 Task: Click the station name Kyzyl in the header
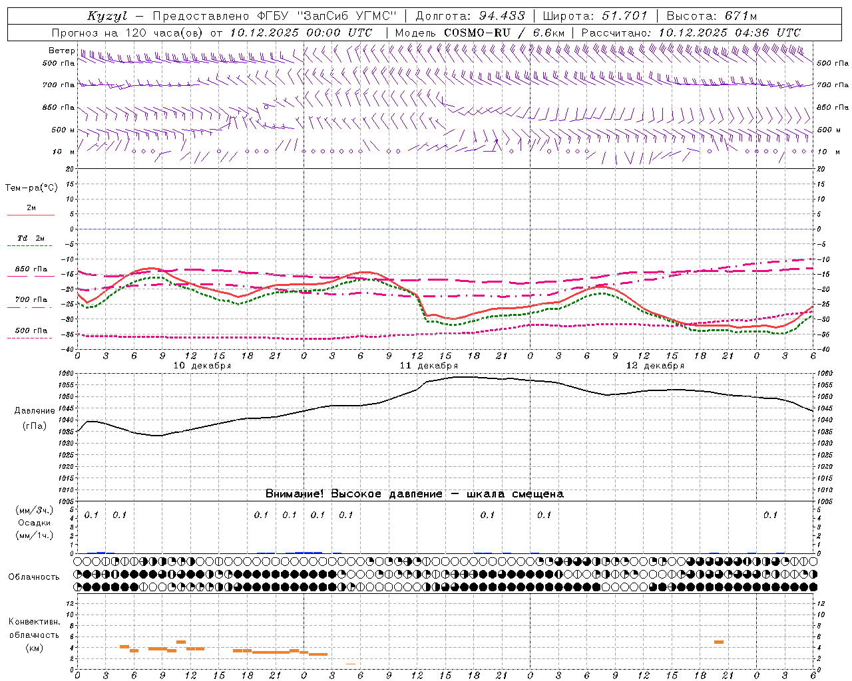click(x=106, y=16)
